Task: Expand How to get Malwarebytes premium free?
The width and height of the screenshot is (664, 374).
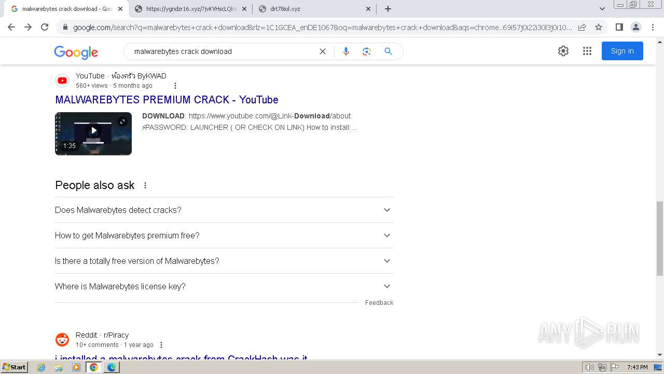Action: tap(224, 235)
